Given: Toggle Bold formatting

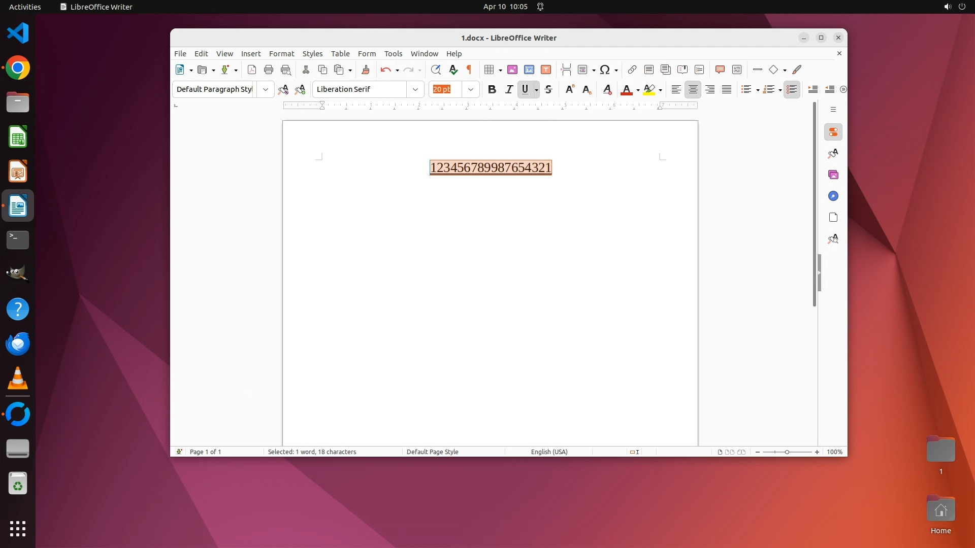Looking at the screenshot, I should 492,90.
